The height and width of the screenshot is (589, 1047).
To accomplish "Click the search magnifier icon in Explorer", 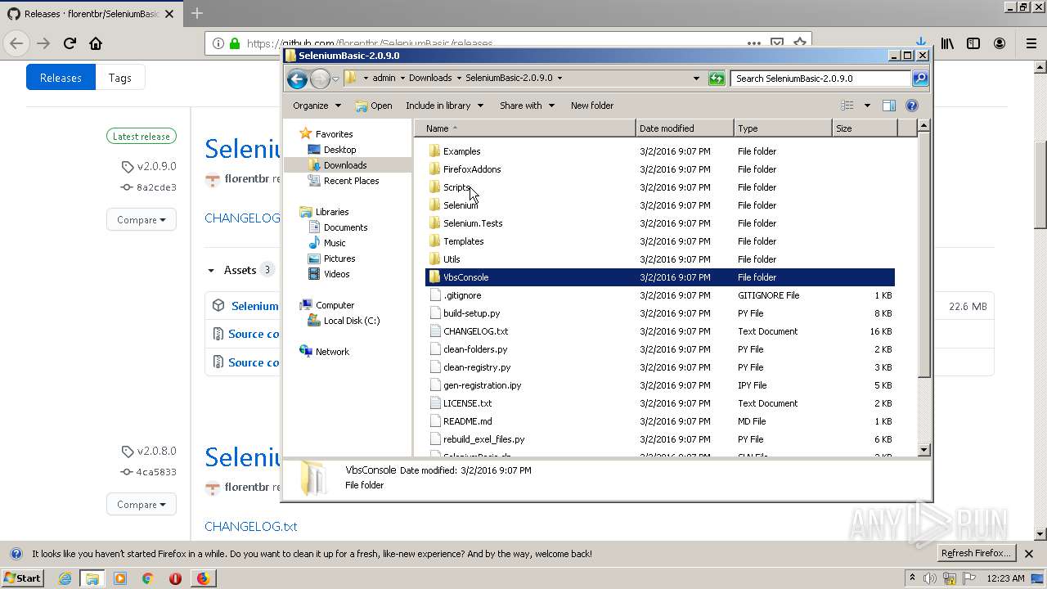I will point(920,79).
